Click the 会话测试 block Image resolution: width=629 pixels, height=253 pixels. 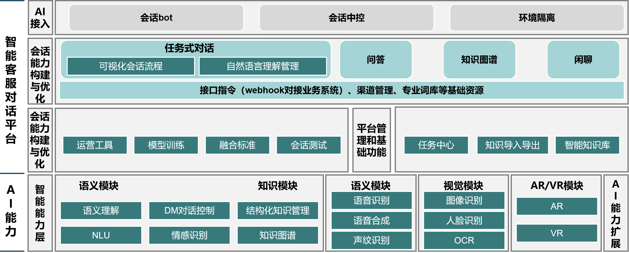pos(308,145)
